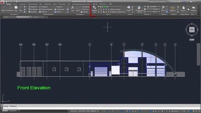Open a new drawing tab with plus button
The height and width of the screenshot is (113, 201).
[47, 17]
